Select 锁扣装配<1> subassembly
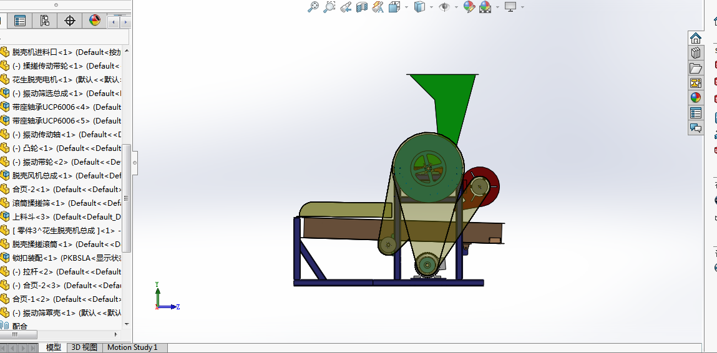This screenshot has height=353, width=717. pos(61,258)
